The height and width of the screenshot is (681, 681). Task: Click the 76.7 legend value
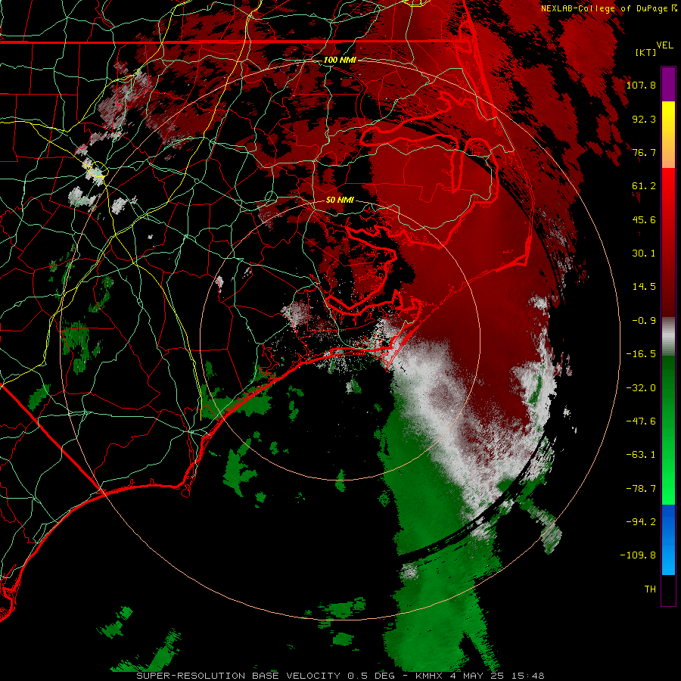click(644, 152)
